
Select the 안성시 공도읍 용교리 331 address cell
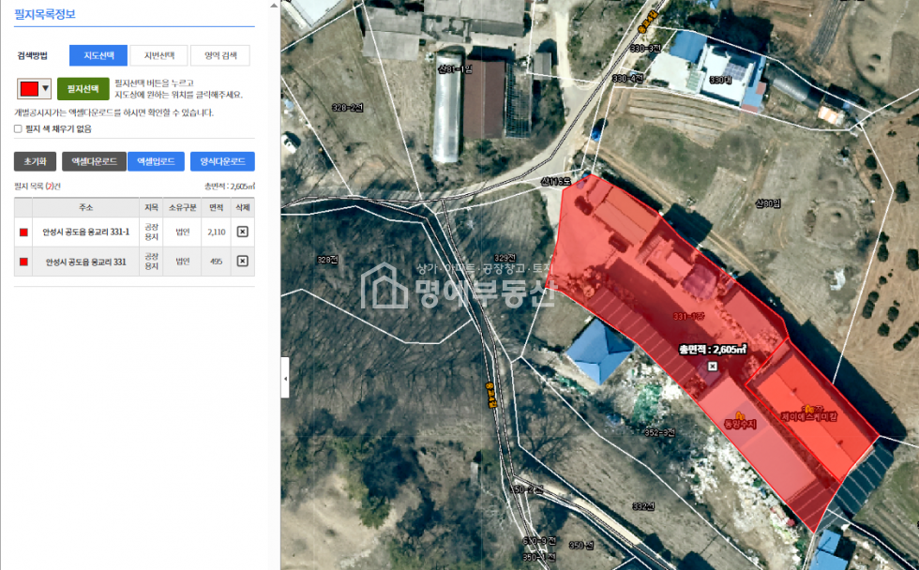pyautogui.click(x=84, y=262)
